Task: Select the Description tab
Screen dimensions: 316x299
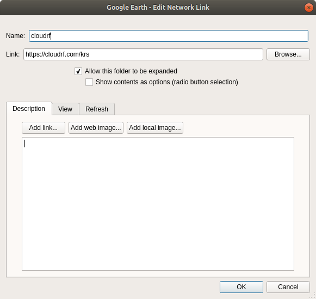Action: 29,109
